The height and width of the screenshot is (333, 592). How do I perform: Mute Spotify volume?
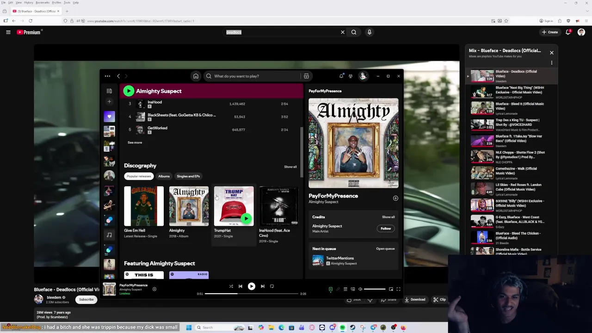[360, 289]
